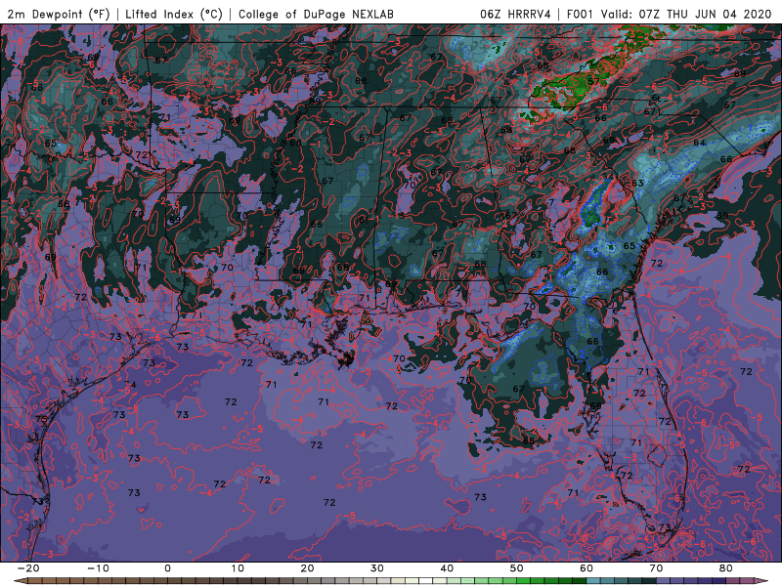The width and height of the screenshot is (782, 586).
Task: Click the 50 label on color scale
Action: coord(517,568)
